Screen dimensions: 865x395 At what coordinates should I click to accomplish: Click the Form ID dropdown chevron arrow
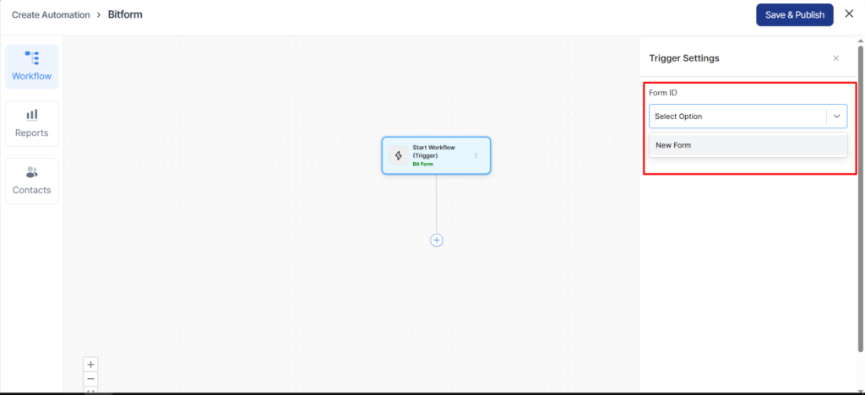pos(836,116)
